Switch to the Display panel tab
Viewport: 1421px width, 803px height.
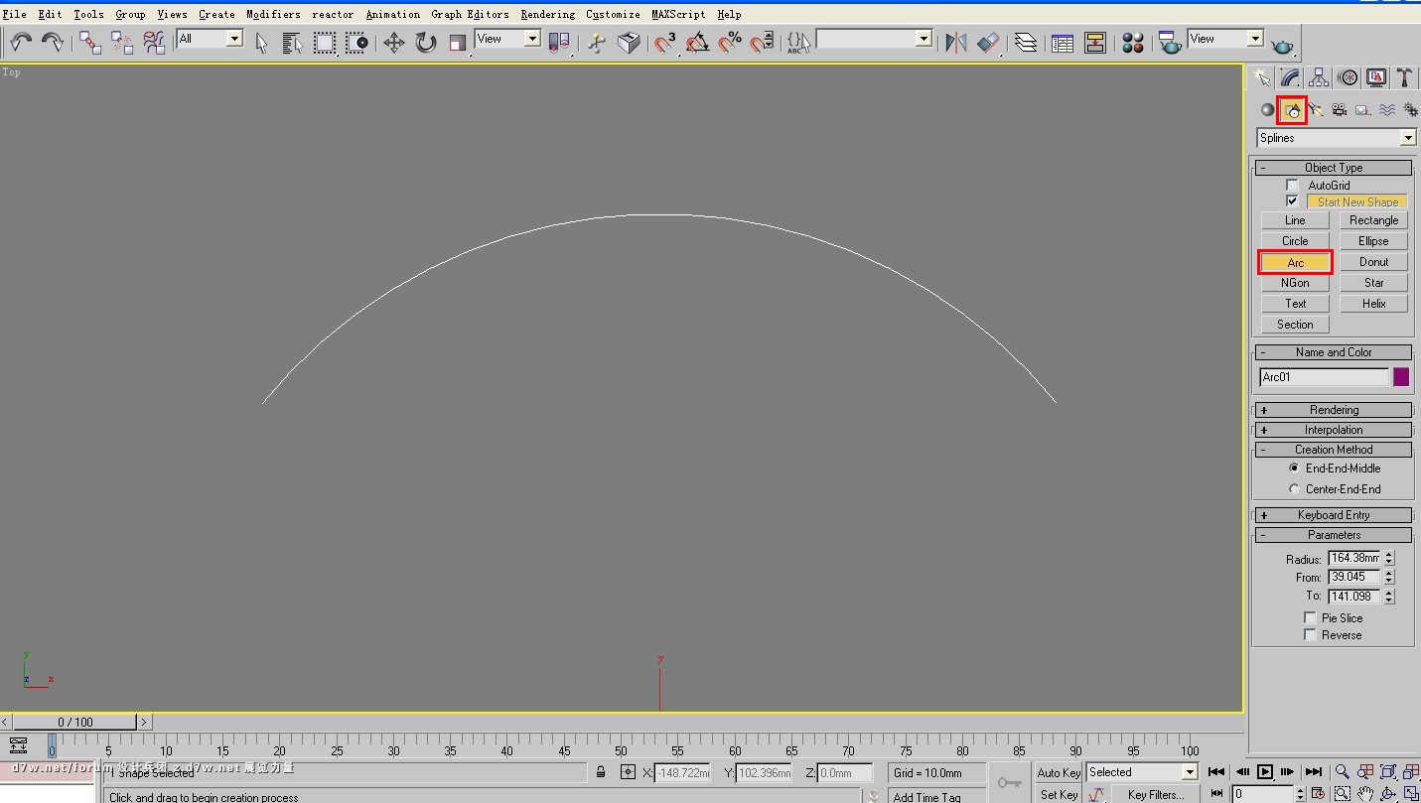click(x=1376, y=77)
